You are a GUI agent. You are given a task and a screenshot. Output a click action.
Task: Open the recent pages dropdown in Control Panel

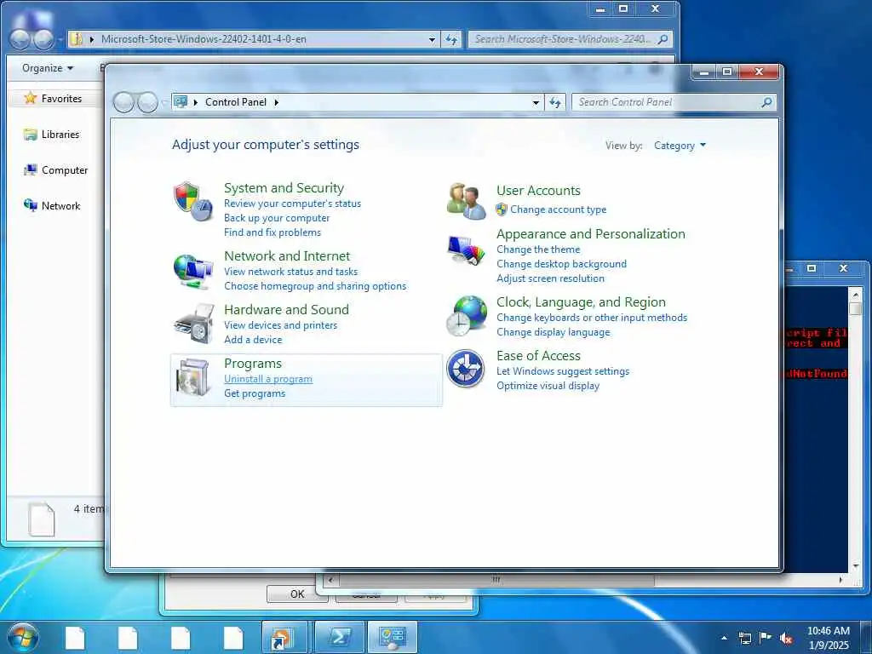pyautogui.click(x=163, y=102)
